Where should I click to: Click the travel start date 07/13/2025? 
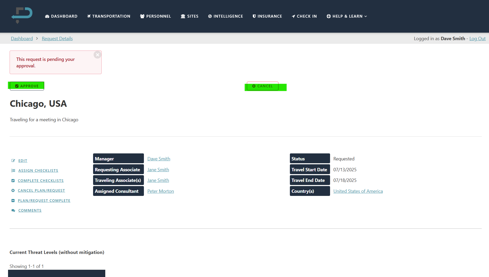[x=345, y=170]
